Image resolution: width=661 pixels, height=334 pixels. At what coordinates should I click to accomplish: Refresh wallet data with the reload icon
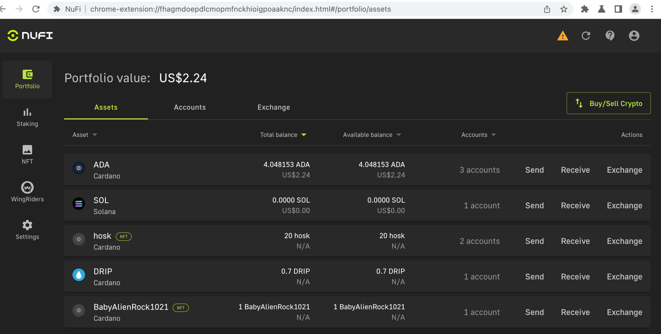click(x=586, y=36)
